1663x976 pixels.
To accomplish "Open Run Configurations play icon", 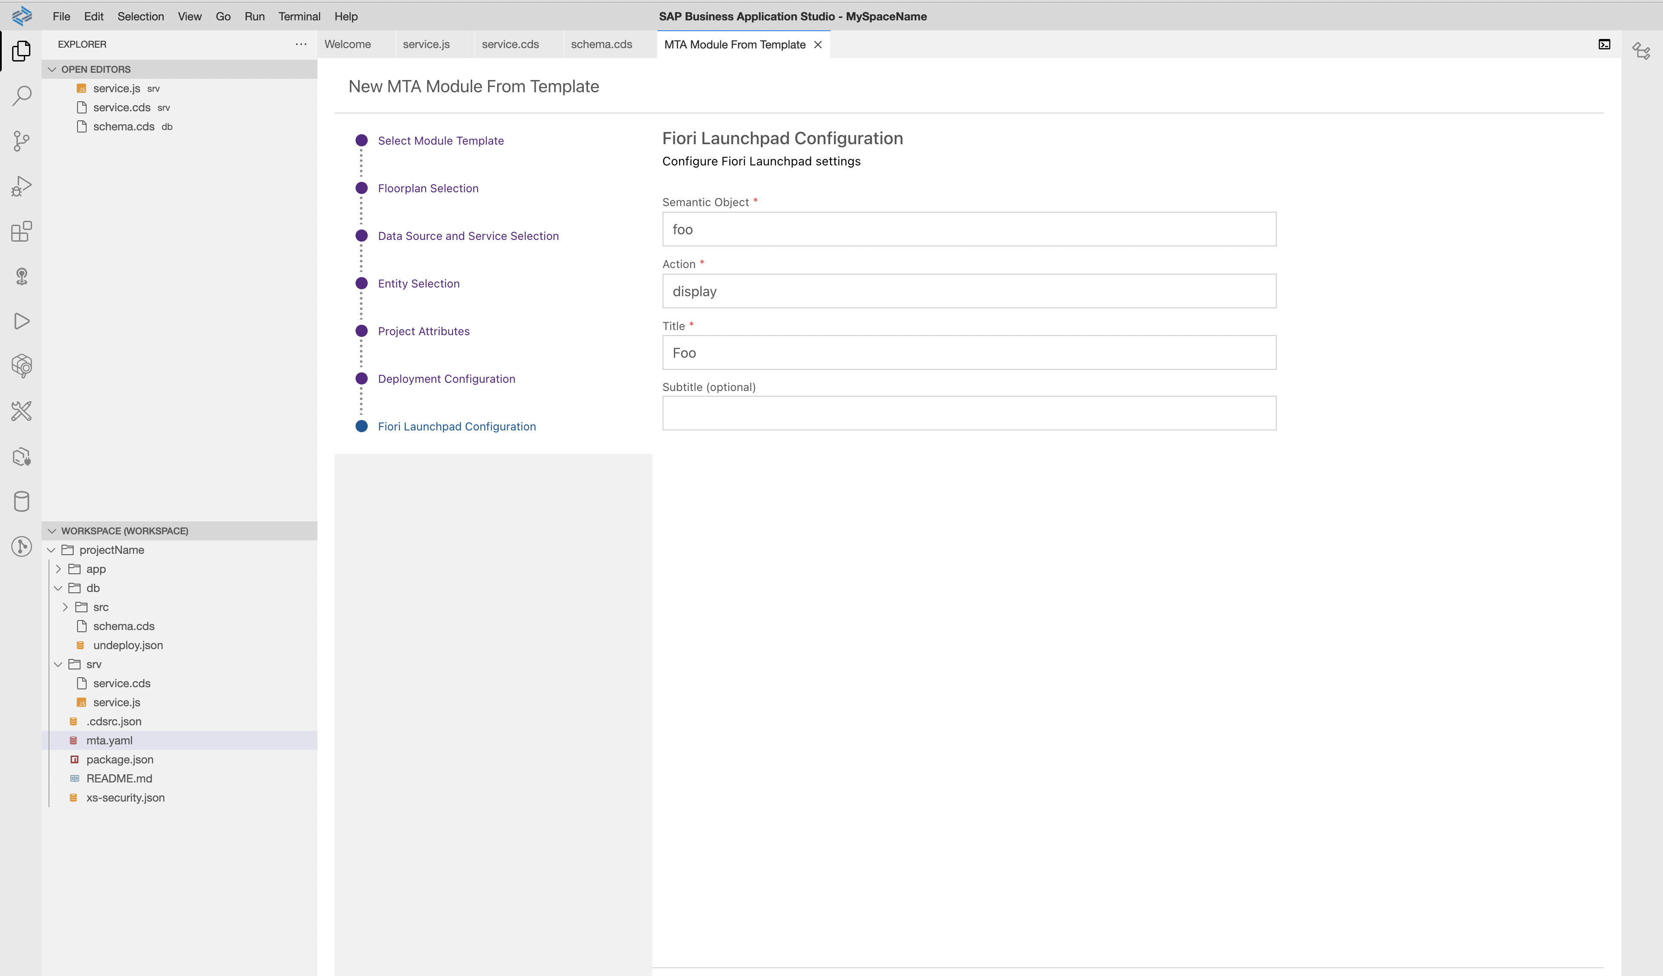I will tap(21, 321).
